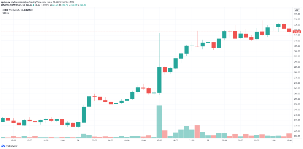Click the 250.00 price axis label
303x149 pixels.
coord(297,104)
